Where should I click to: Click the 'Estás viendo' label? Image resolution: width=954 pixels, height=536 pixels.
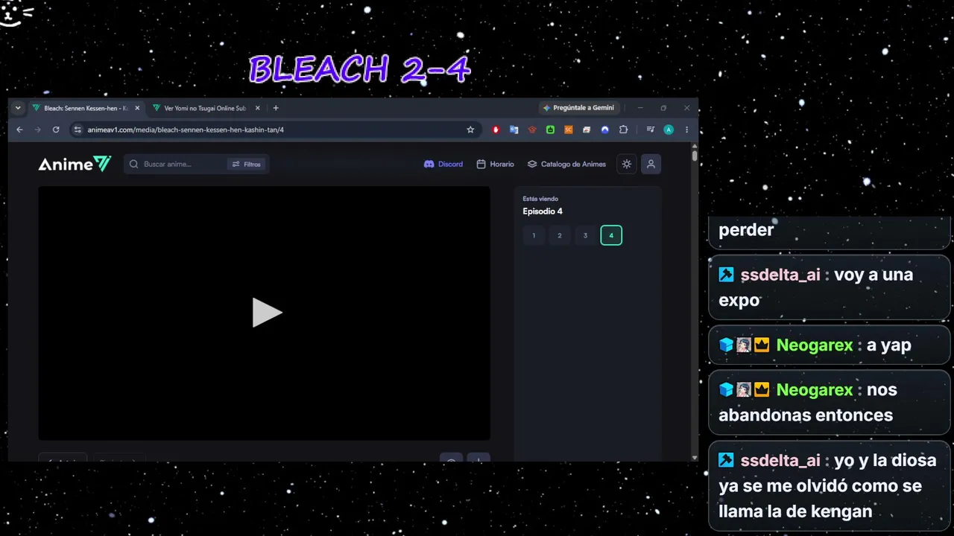point(540,199)
